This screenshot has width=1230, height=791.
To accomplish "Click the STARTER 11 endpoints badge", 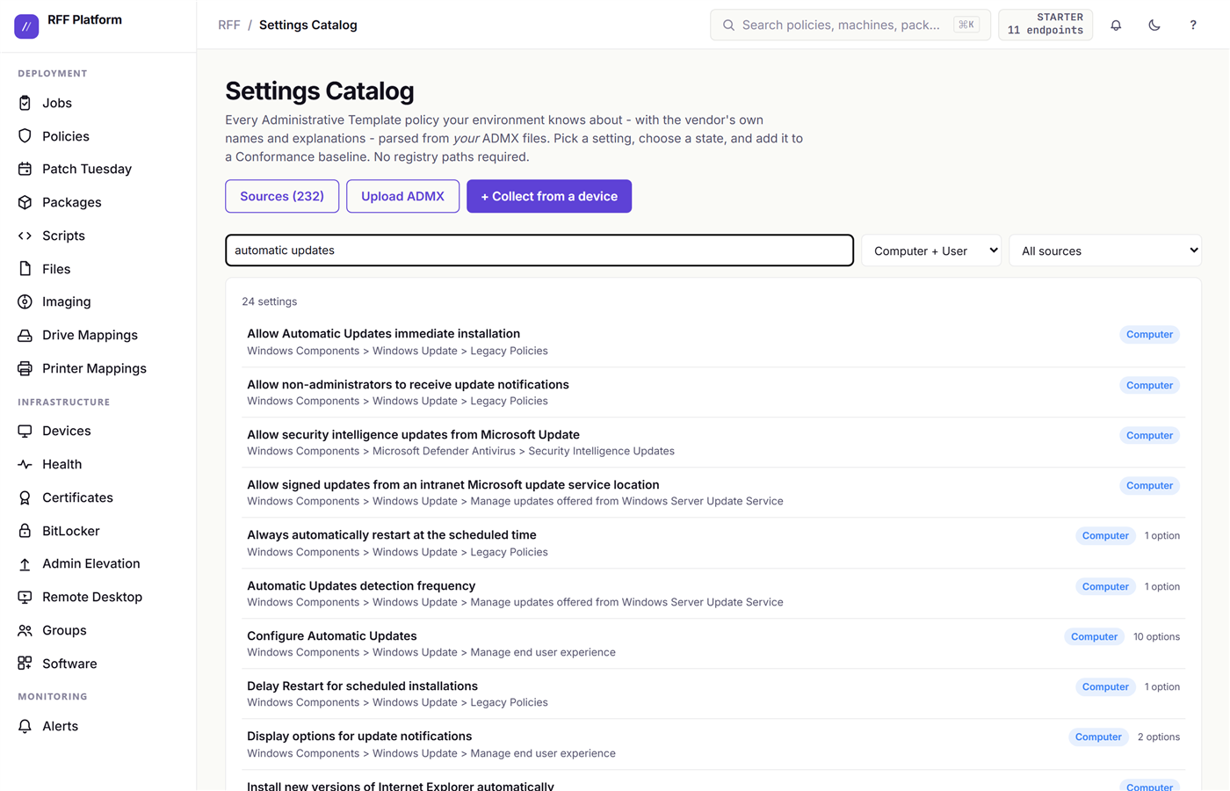I will (x=1045, y=24).
